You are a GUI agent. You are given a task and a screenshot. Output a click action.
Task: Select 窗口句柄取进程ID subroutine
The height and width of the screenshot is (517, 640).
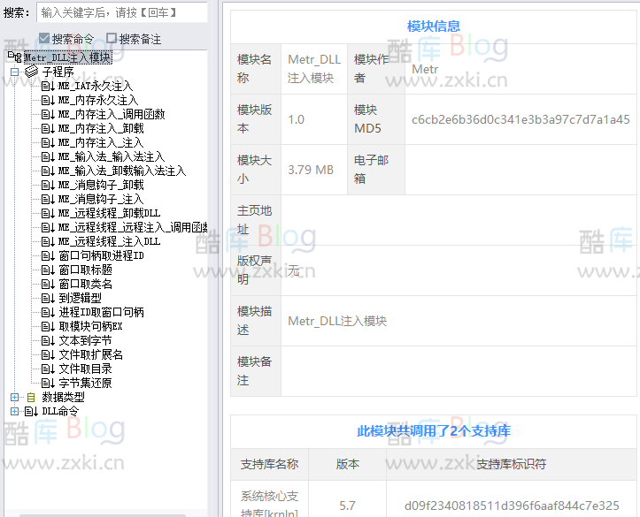pos(101,256)
